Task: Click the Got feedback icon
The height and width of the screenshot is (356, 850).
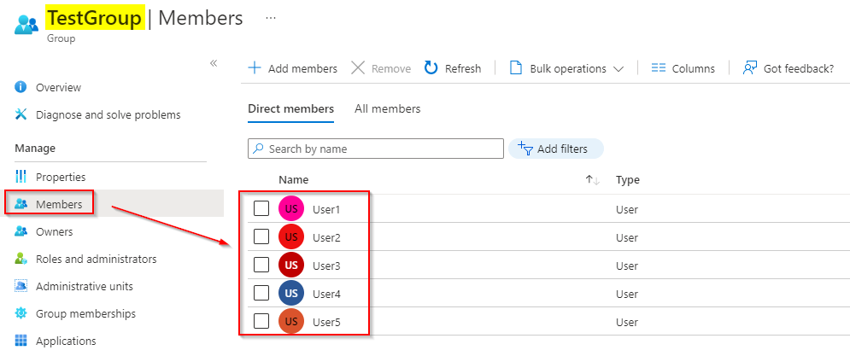Action: [x=750, y=68]
